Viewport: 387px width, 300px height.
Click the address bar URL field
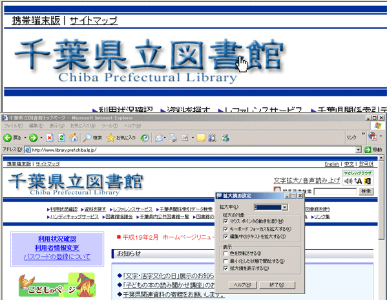click(x=190, y=150)
